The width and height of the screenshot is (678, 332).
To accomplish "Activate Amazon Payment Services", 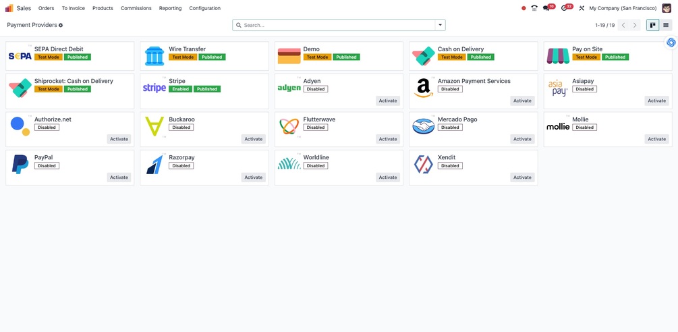I will [x=522, y=101].
